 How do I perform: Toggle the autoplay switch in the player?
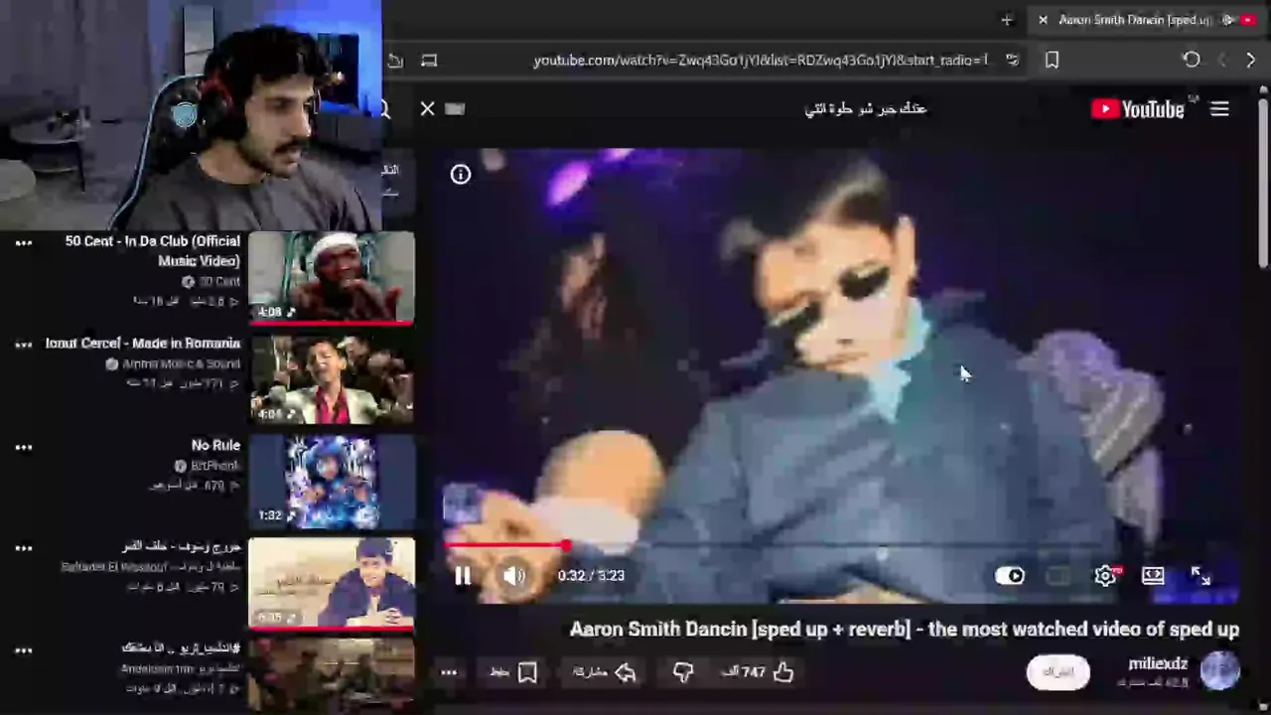click(1010, 576)
